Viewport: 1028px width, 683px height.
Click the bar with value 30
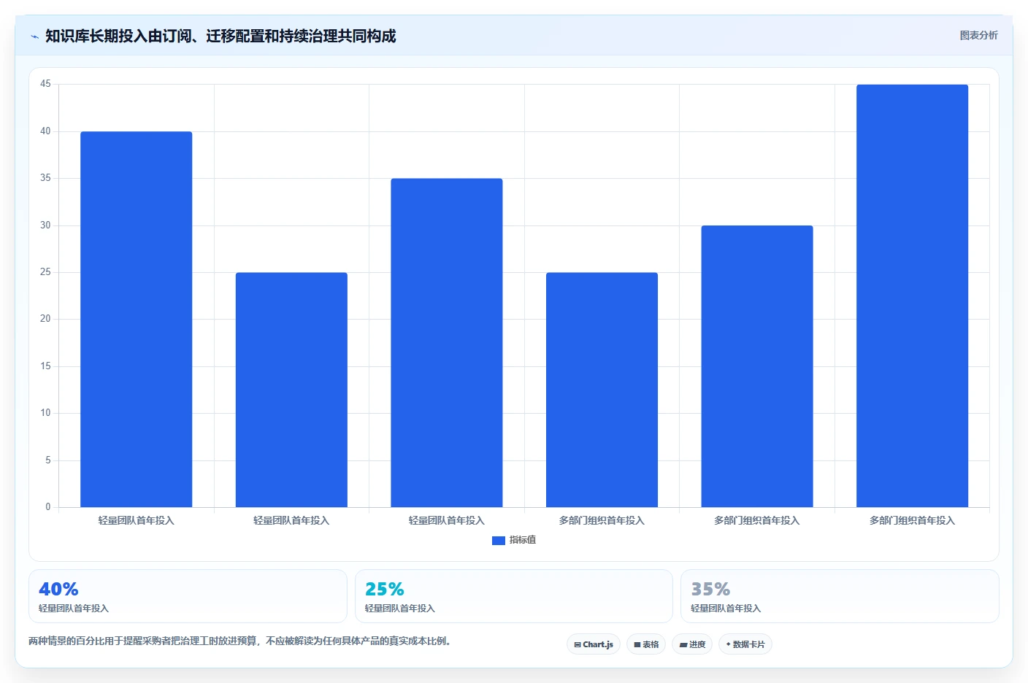pos(757,366)
